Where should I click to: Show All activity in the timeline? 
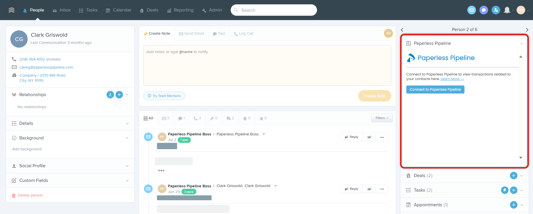148,118
